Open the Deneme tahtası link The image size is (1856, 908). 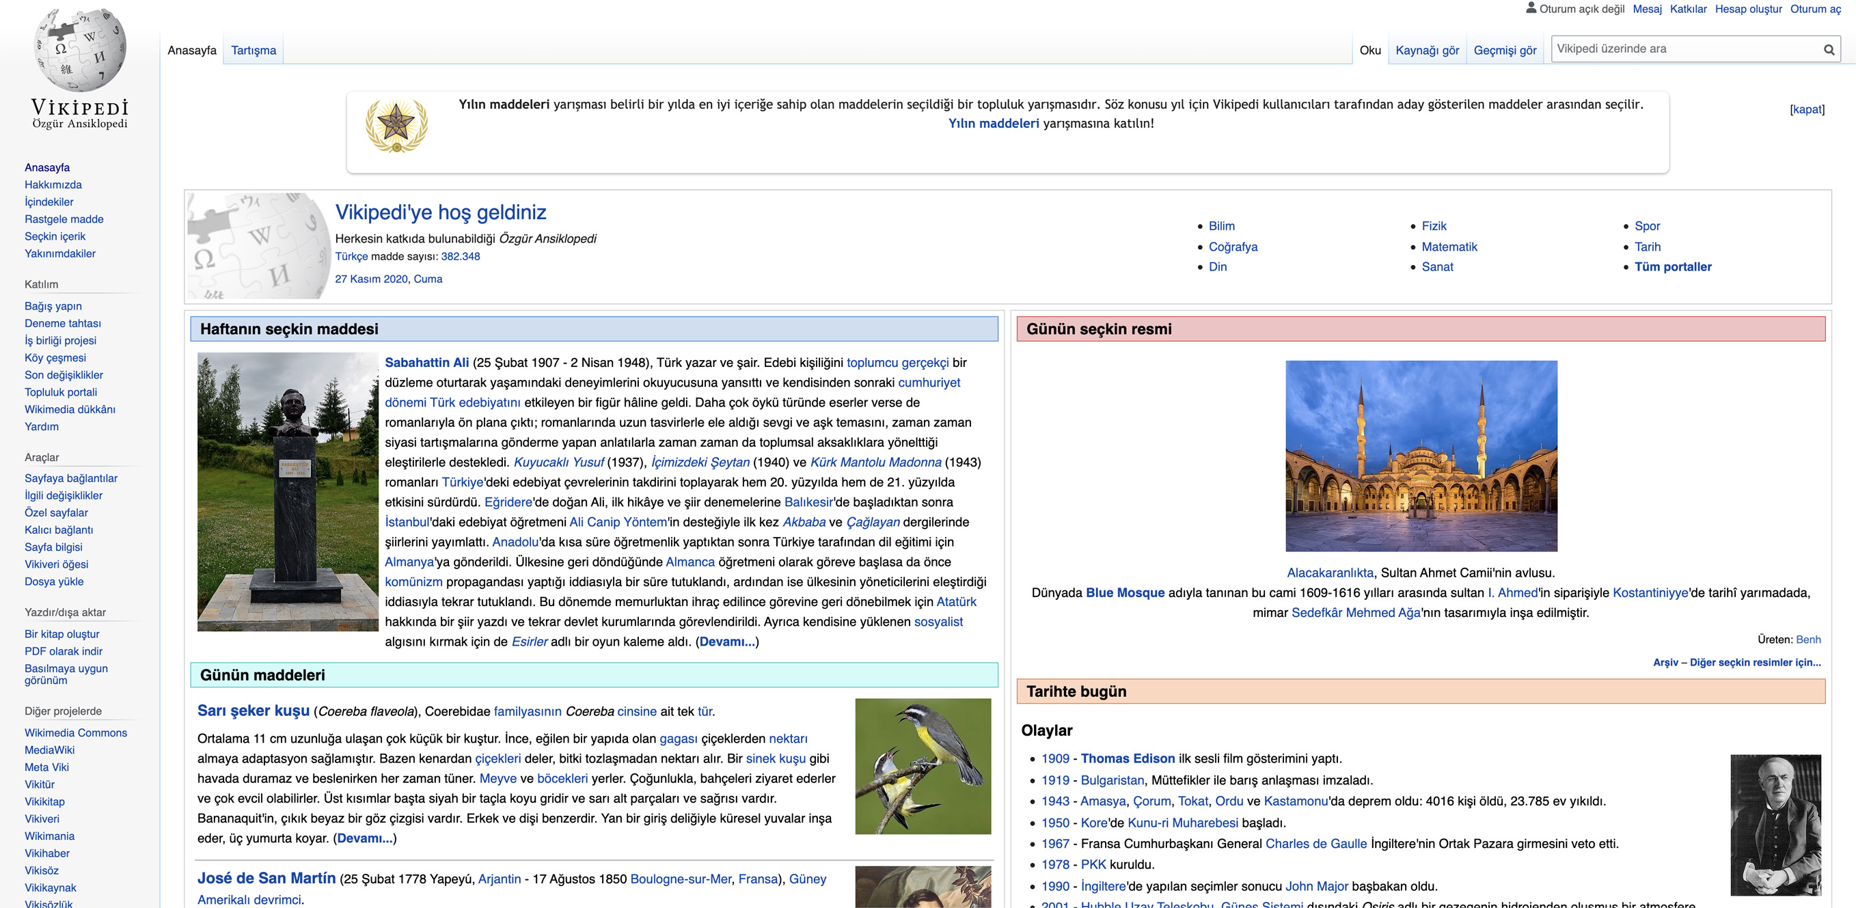click(x=63, y=324)
